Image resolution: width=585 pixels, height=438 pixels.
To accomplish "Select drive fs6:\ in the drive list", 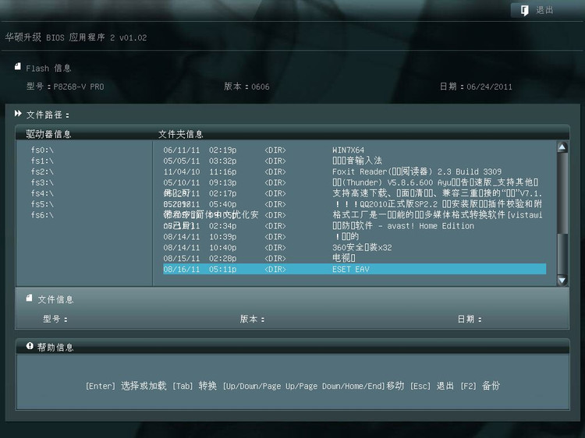I will [42, 214].
